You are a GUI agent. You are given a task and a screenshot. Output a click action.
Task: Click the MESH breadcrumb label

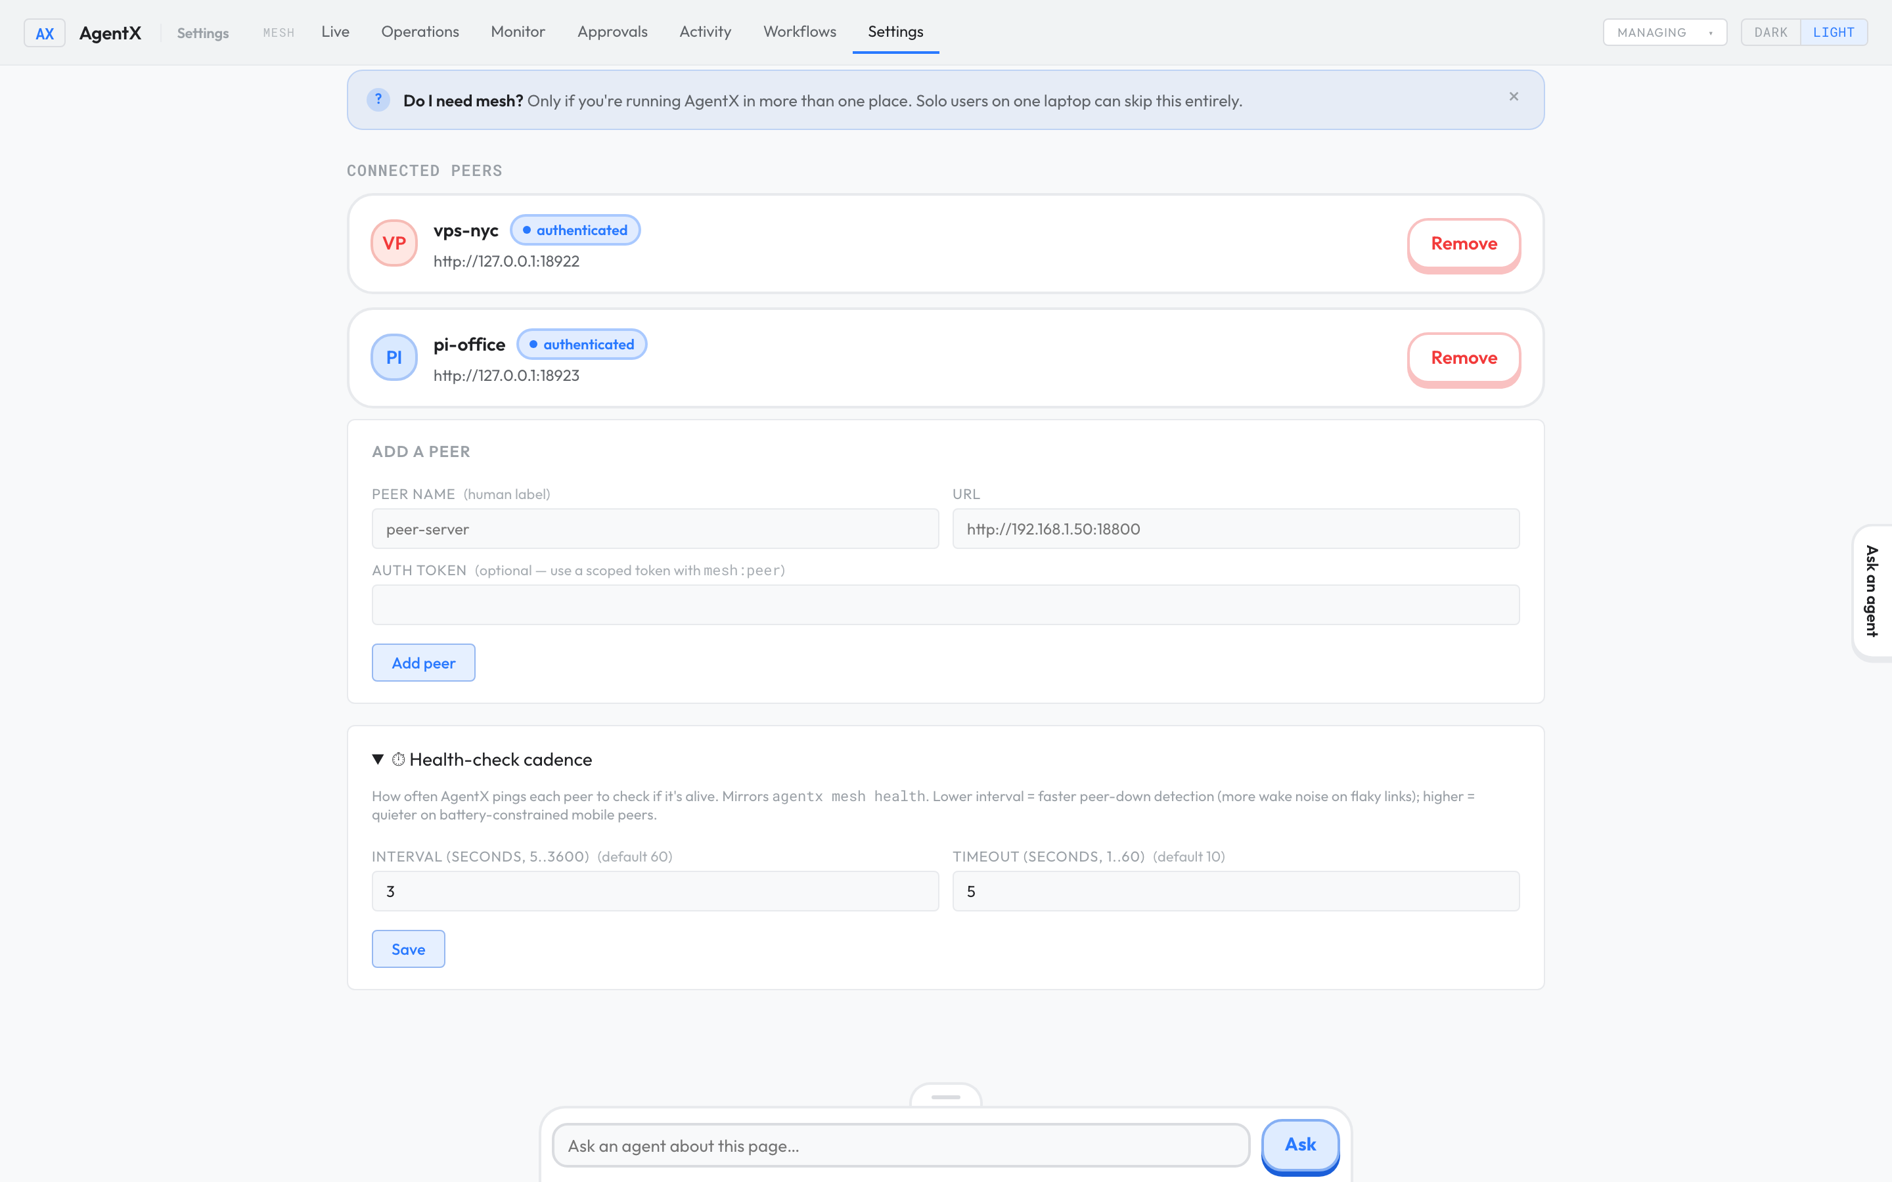279,33
